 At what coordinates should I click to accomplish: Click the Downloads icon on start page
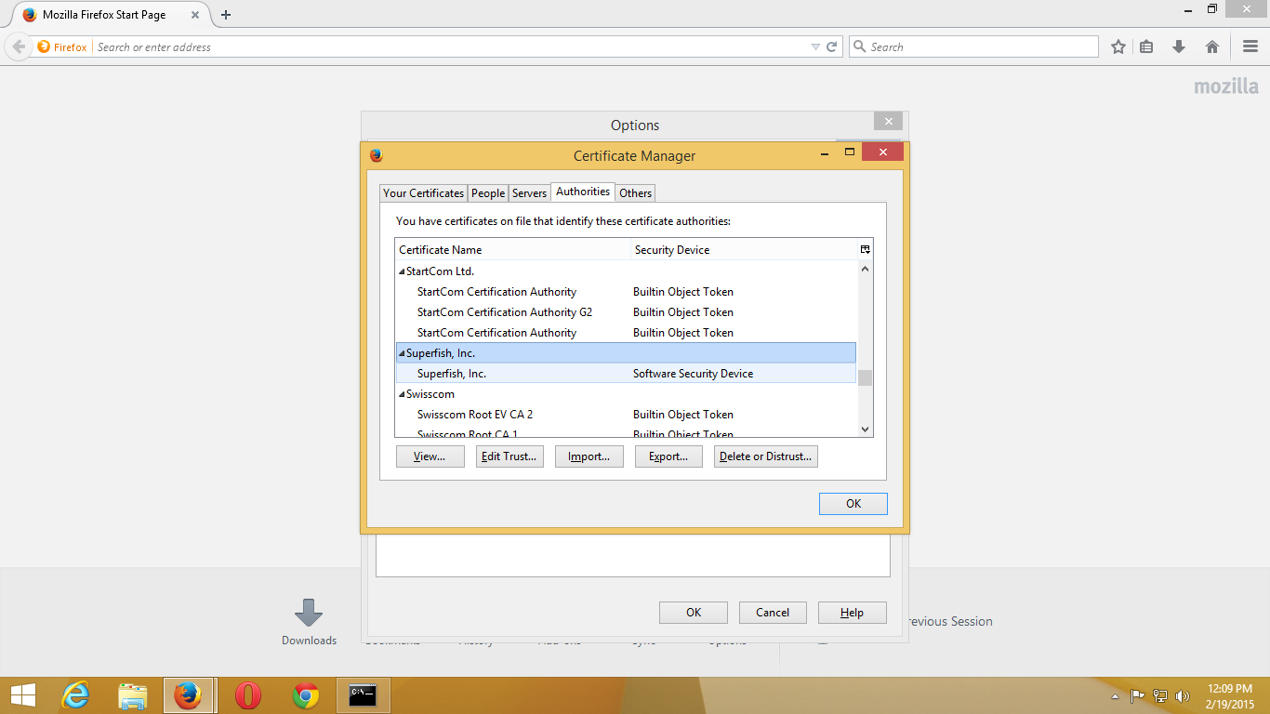309,615
